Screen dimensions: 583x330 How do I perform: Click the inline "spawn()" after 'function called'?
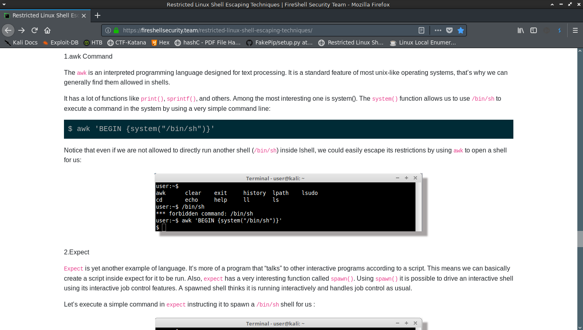[x=342, y=279]
